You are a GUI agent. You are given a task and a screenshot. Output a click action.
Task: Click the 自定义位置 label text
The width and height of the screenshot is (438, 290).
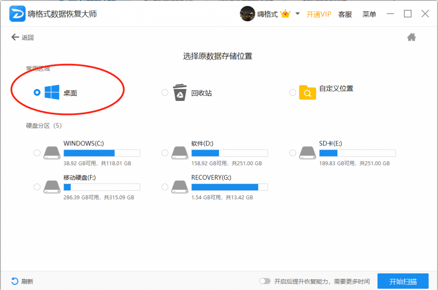336,89
